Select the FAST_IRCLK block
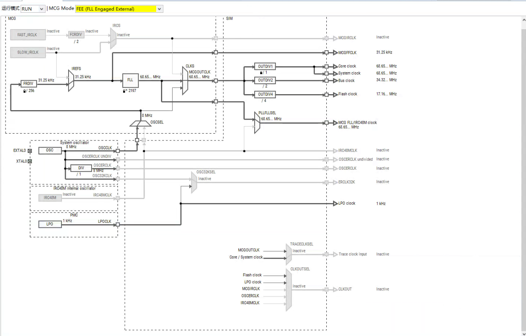This screenshot has width=526, height=336. tap(28, 35)
